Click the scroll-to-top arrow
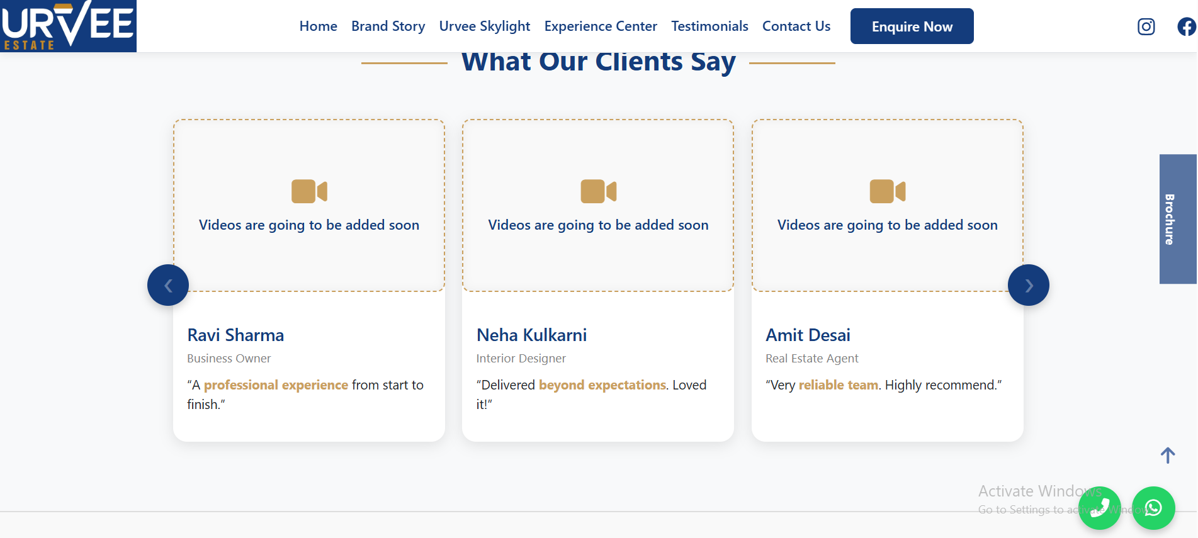1198x538 pixels. pos(1168,455)
